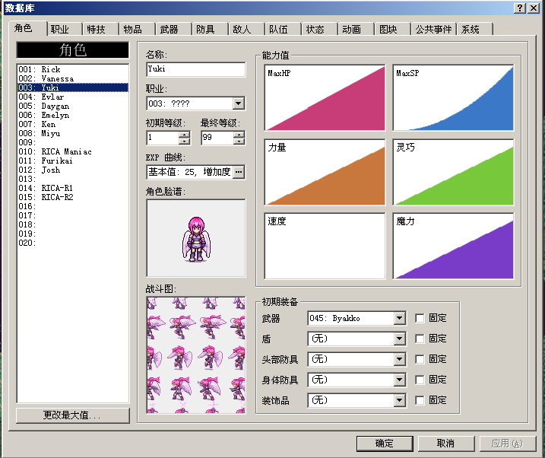545x458 pixels.
Task: Expand the 武器 weapon dropdown showing Byakko
Action: (399, 318)
